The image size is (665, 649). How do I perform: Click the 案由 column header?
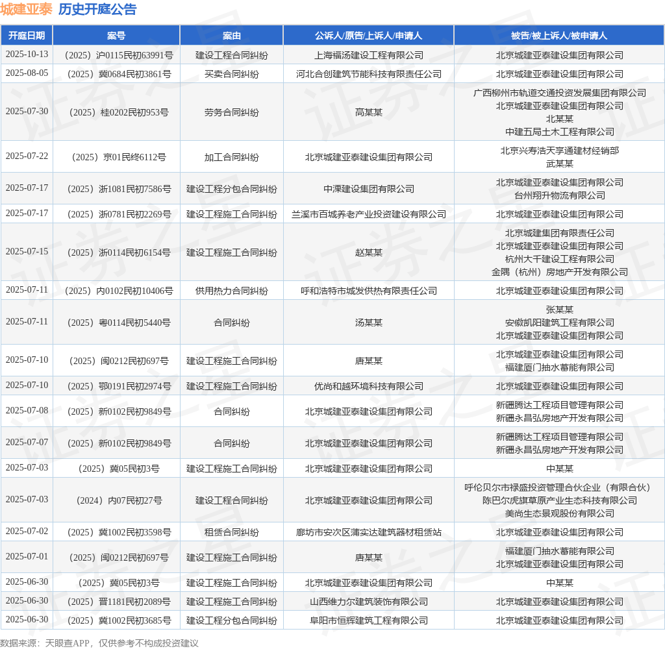click(x=232, y=36)
